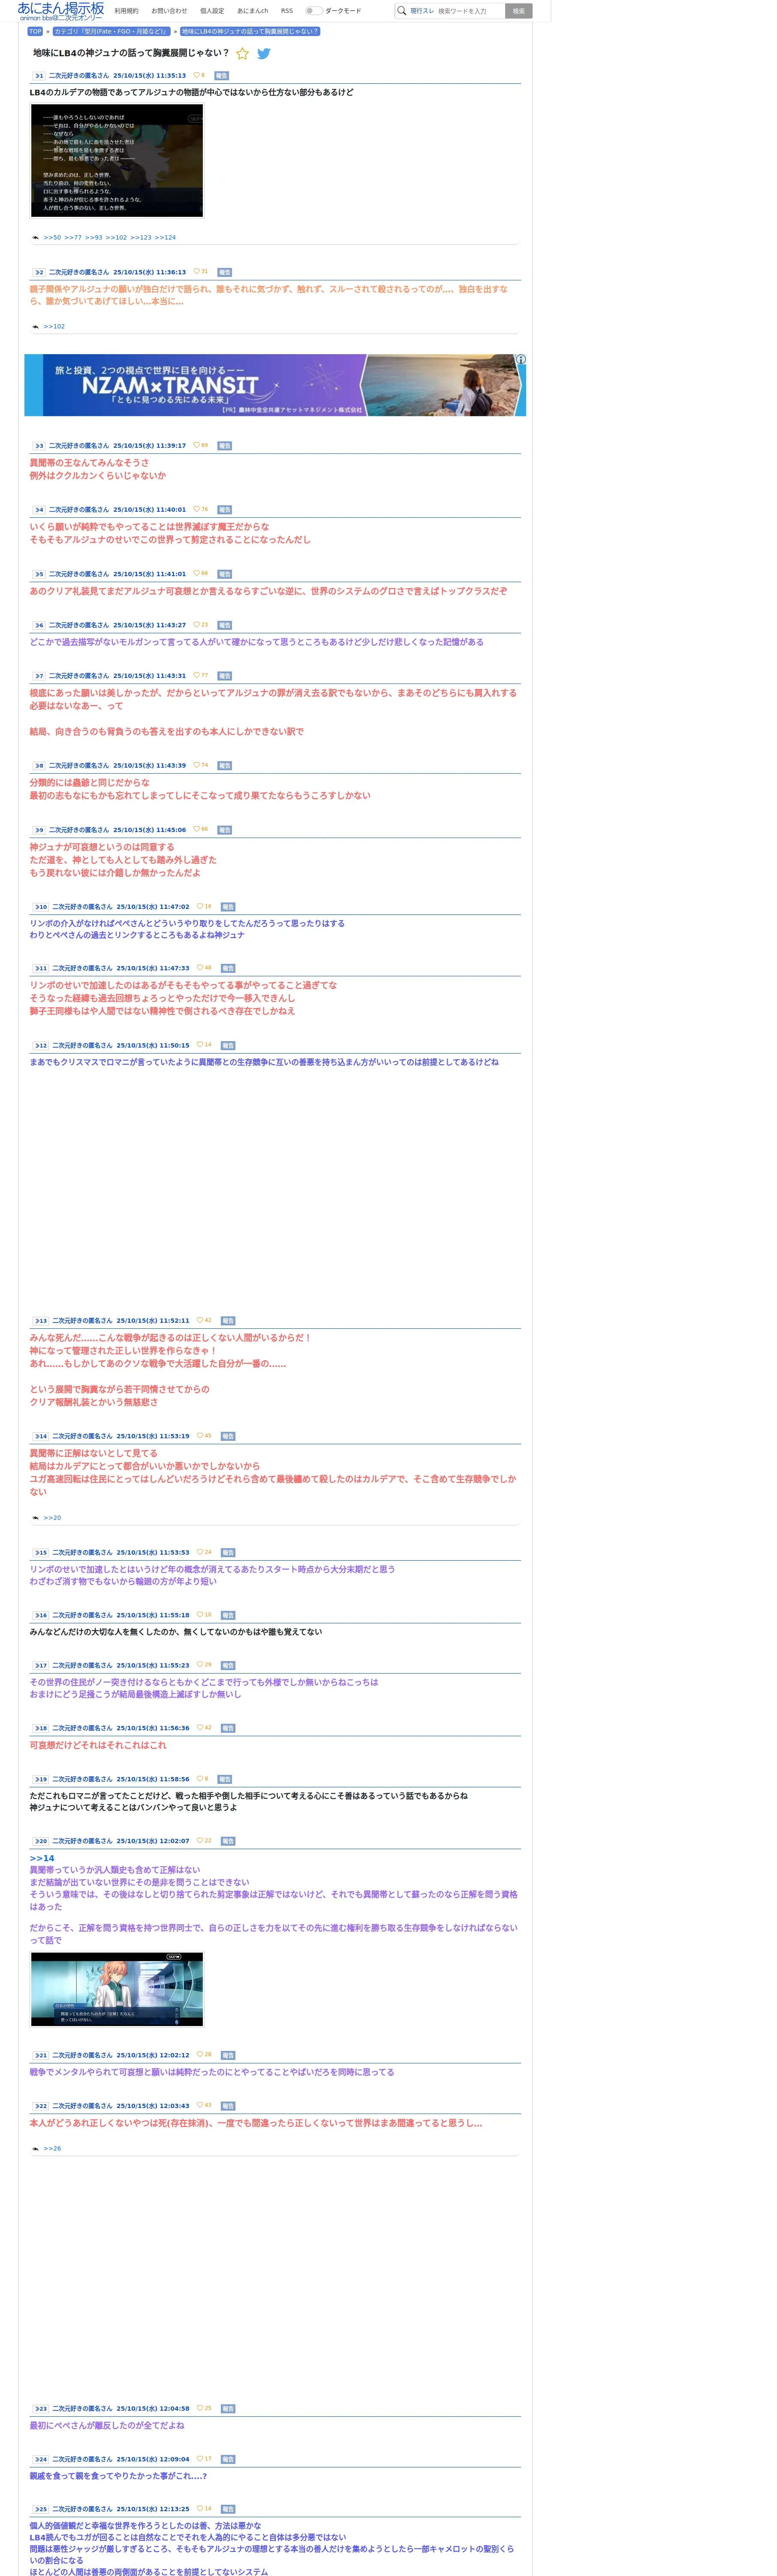Image resolution: width=777 pixels, height=2576 pixels.
Task: Open the screenshot thumbnail in post 20
Action: pos(117,1990)
